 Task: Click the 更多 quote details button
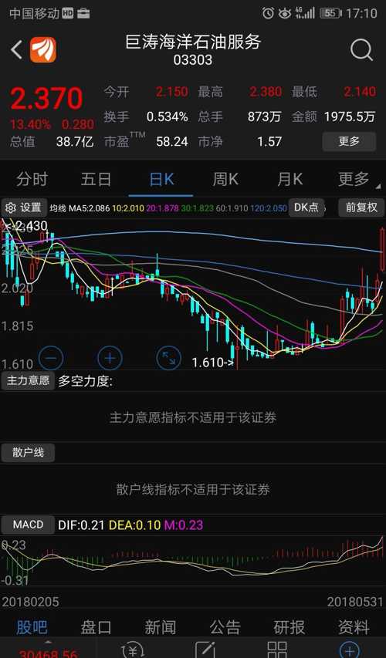(x=349, y=141)
